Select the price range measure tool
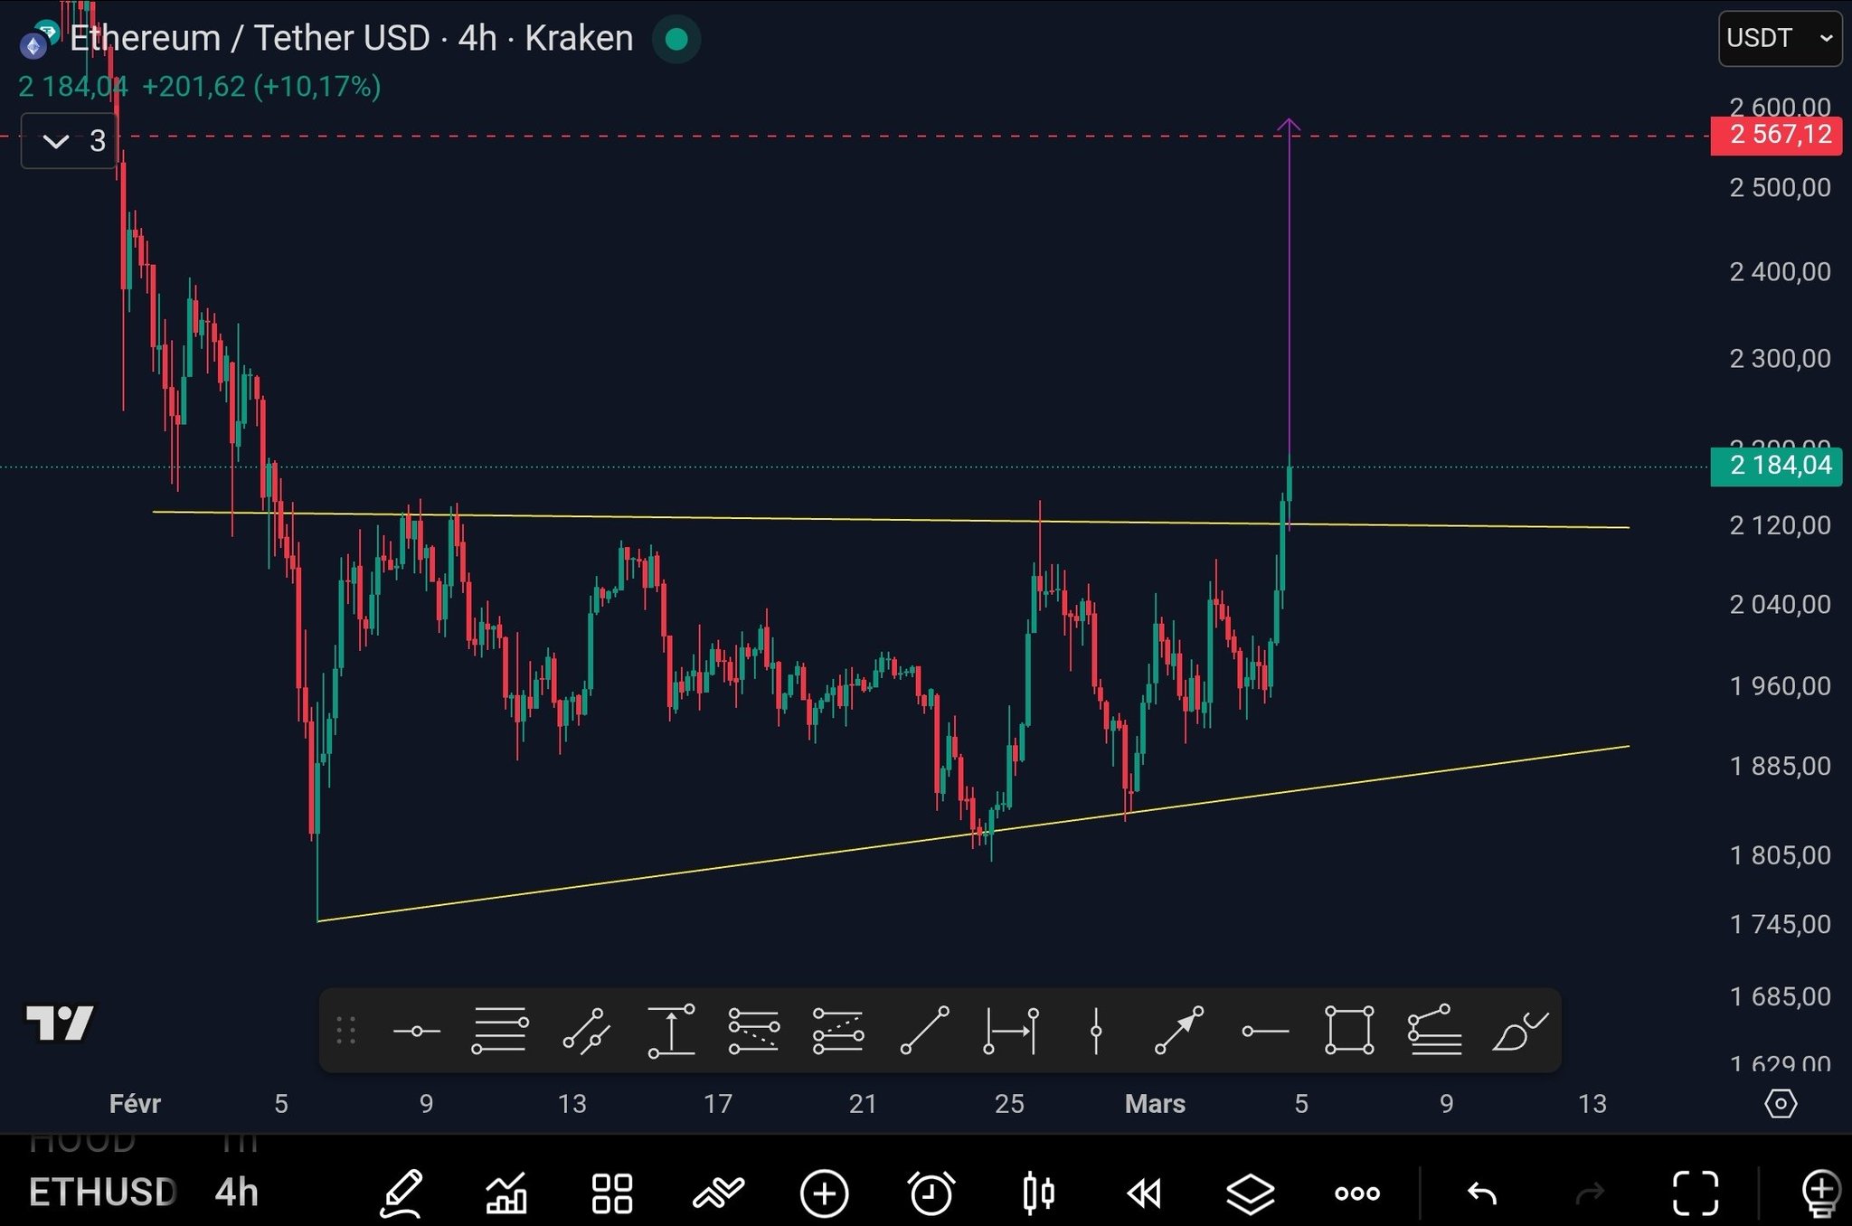This screenshot has height=1226, width=1852. click(x=671, y=1031)
